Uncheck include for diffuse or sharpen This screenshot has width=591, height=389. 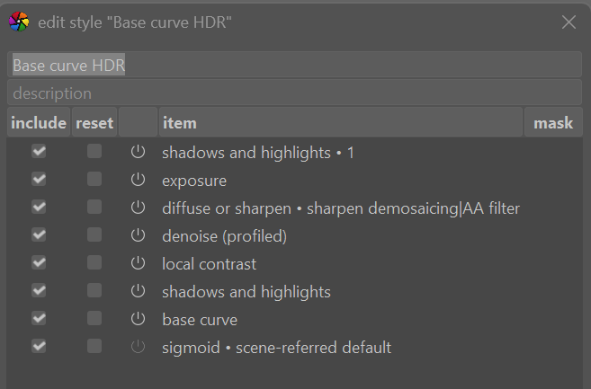click(x=39, y=208)
